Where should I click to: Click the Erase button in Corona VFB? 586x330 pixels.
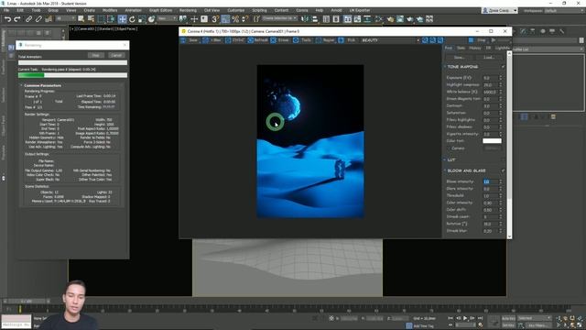280,40
